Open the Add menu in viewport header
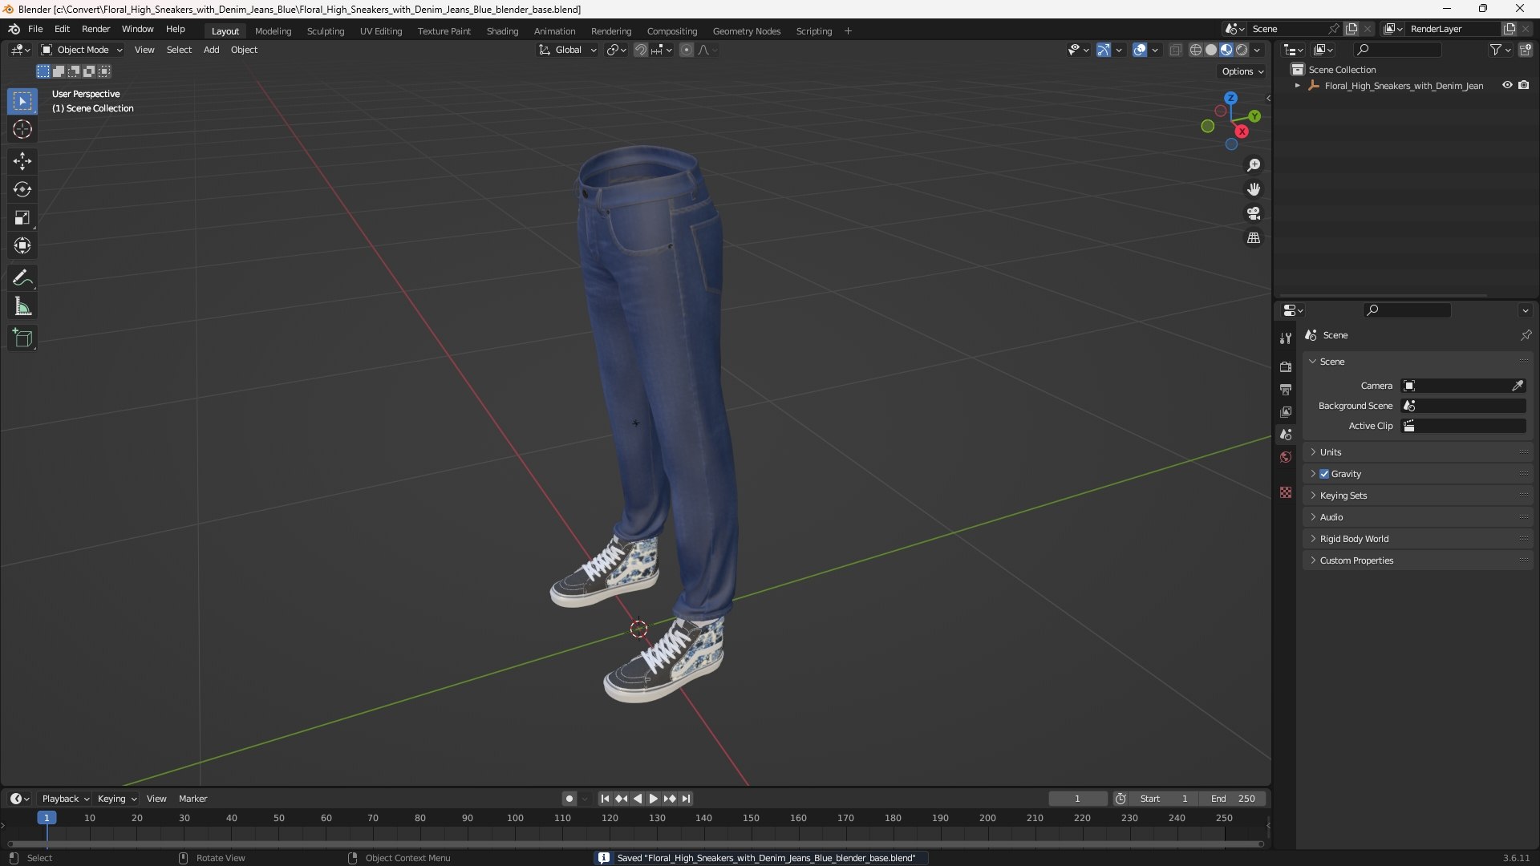 click(x=211, y=50)
